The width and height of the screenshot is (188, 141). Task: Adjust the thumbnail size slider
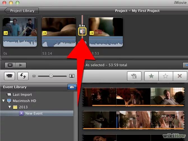51,76
